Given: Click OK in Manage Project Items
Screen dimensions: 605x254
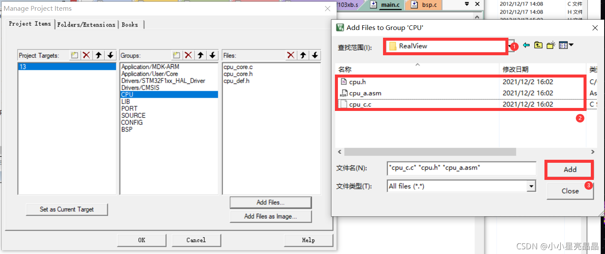Looking at the screenshot, I should pyautogui.click(x=142, y=240).
